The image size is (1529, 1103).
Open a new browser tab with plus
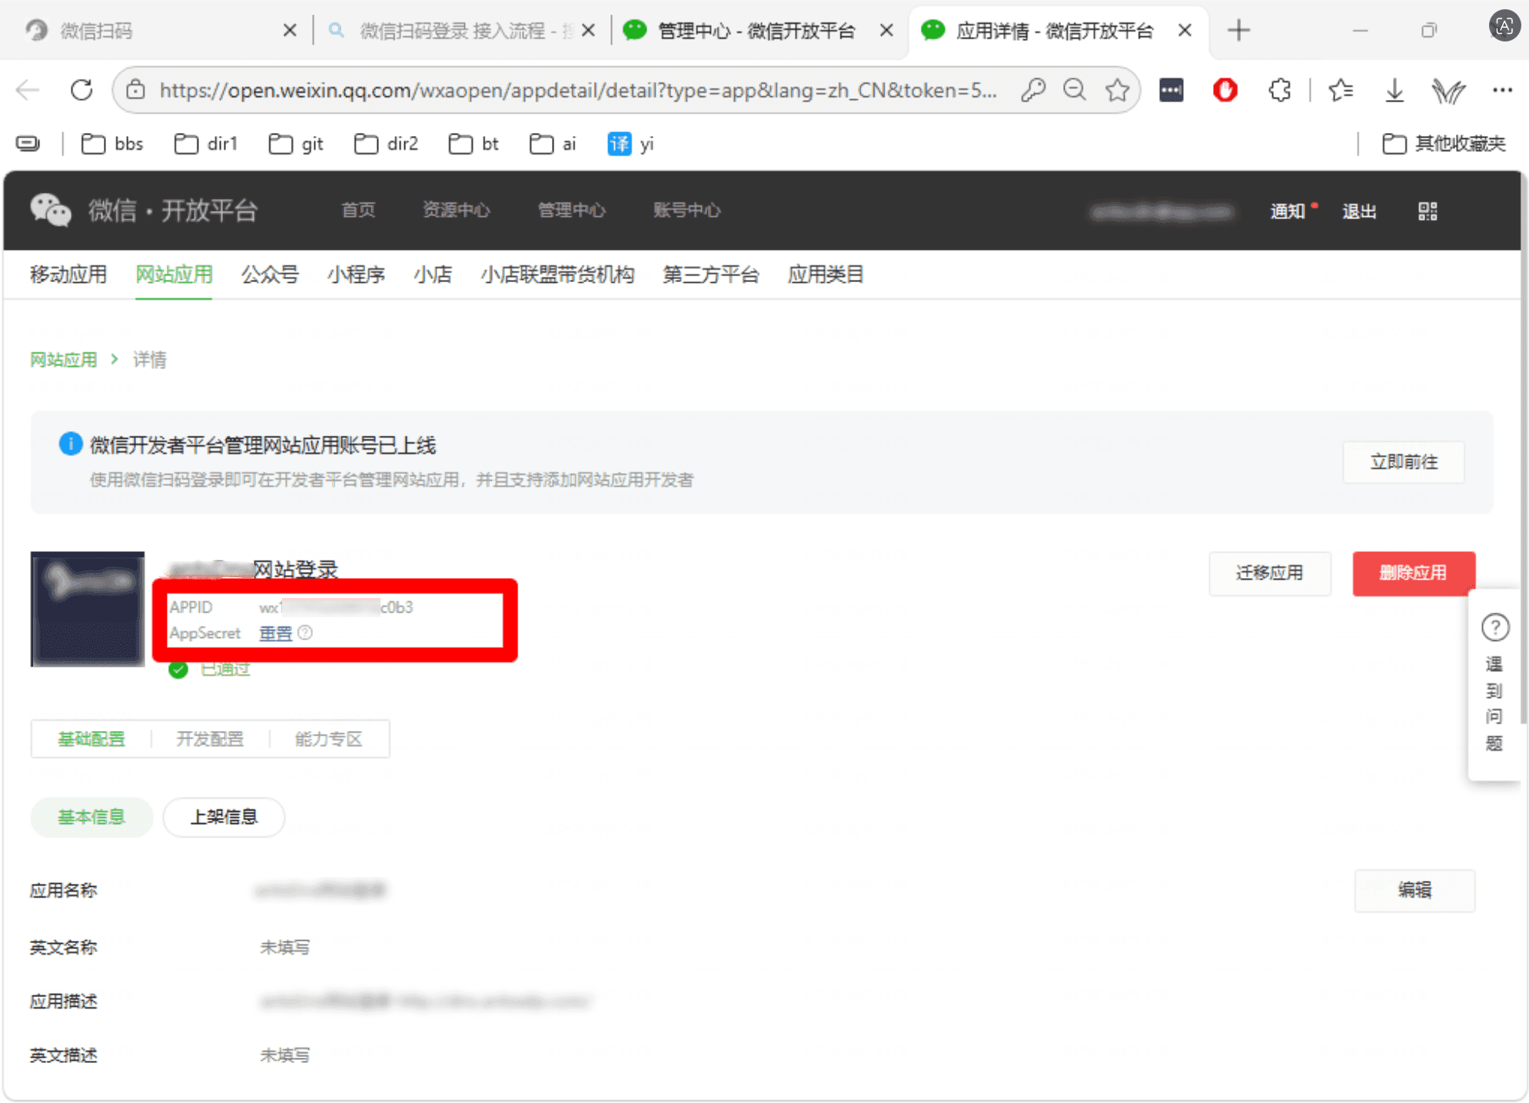tap(1238, 30)
